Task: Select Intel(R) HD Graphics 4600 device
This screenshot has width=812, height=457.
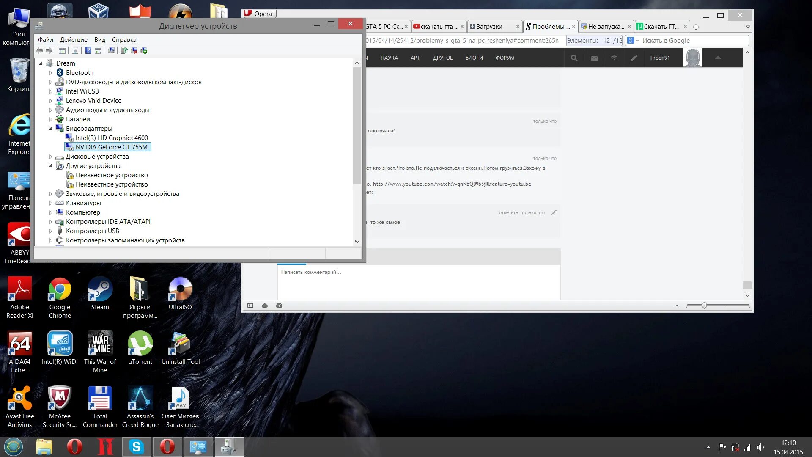Action: 112,138
